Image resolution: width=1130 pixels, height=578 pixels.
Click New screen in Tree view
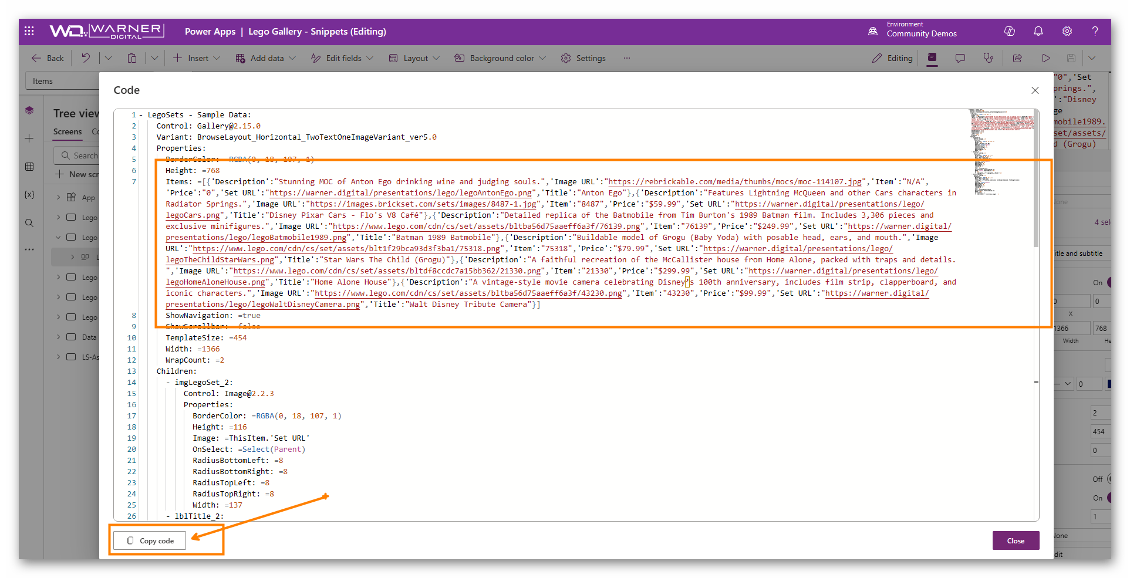pyautogui.click(x=77, y=174)
